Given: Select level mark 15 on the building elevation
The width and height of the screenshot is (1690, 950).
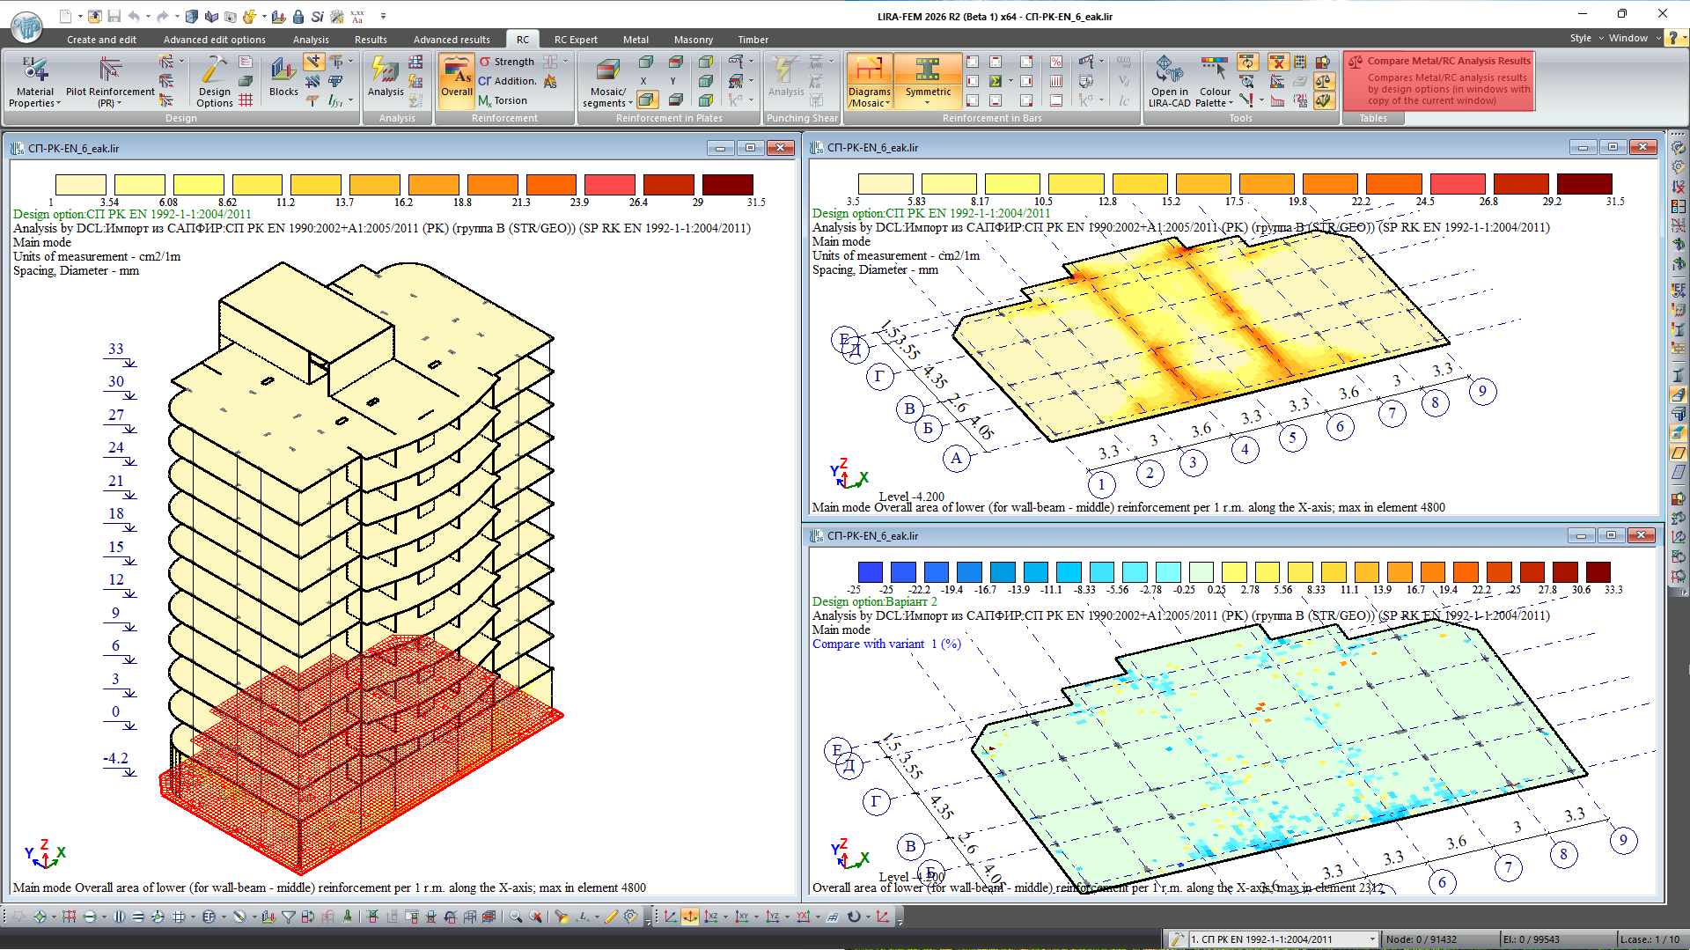Looking at the screenshot, I should point(116,547).
